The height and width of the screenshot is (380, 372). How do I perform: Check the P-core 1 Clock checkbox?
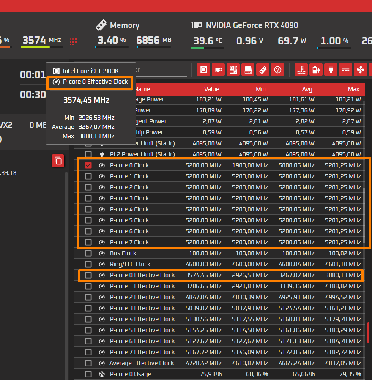(88, 176)
